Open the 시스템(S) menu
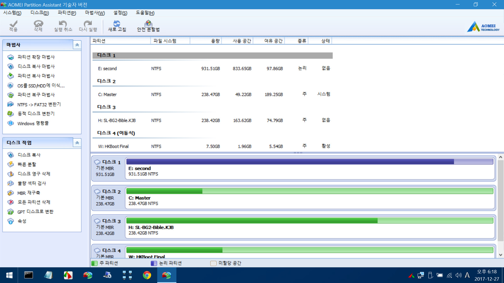Image resolution: width=504 pixels, height=283 pixels. click(12, 13)
